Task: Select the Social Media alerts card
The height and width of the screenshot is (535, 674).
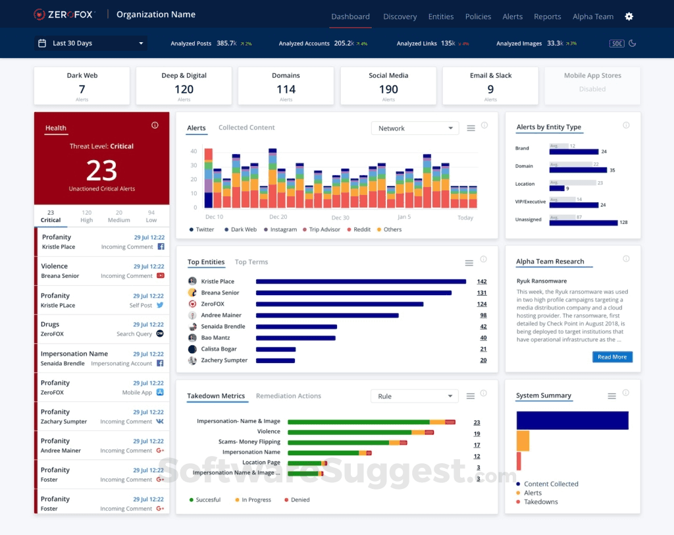Action: 388,86
